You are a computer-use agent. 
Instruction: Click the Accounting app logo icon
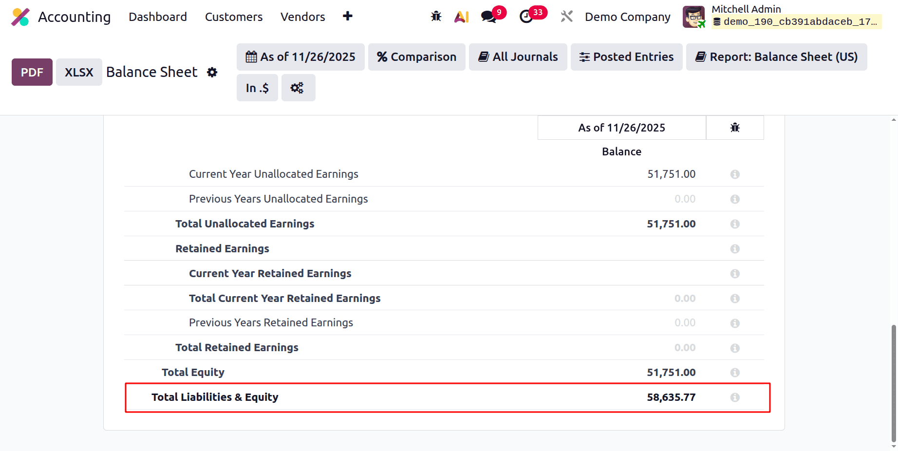click(20, 17)
